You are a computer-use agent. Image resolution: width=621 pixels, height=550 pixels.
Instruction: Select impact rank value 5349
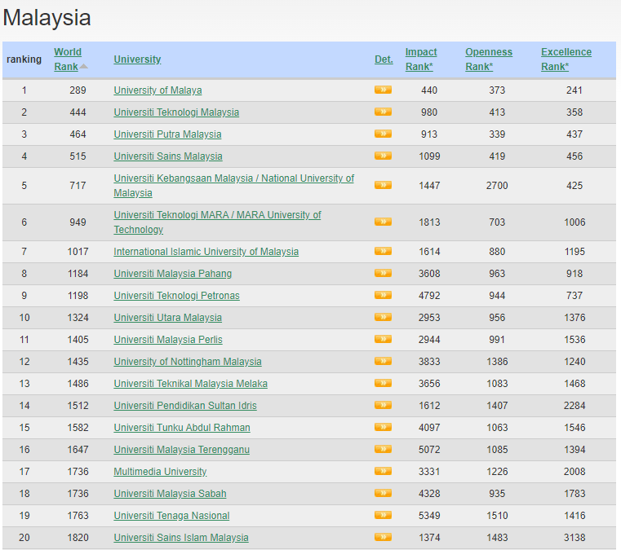coord(429,516)
